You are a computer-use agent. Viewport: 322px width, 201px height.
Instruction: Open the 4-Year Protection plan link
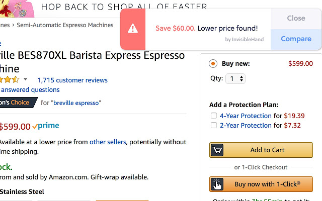click(246, 116)
